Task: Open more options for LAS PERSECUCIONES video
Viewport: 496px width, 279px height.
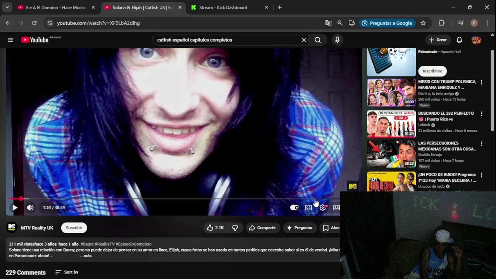Action: coord(482,144)
